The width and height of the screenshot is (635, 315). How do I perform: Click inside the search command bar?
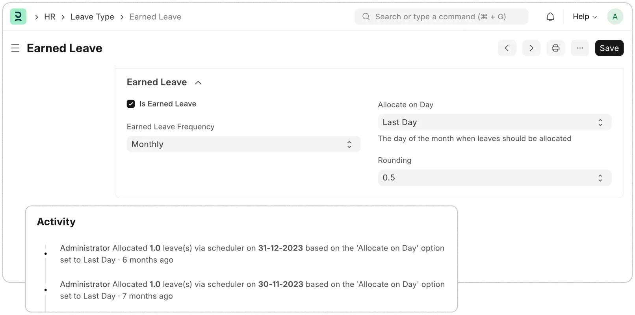(441, 17)
